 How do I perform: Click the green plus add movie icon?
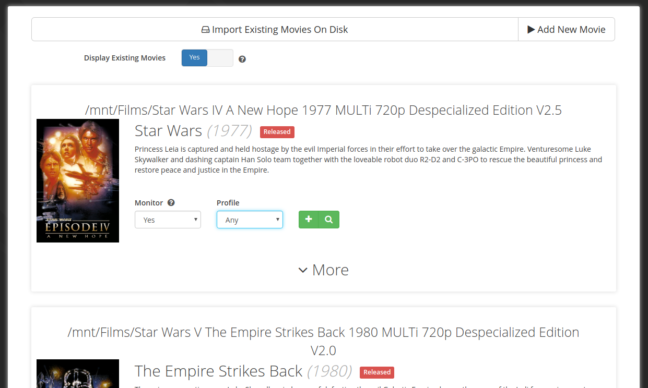click(309, 220)
